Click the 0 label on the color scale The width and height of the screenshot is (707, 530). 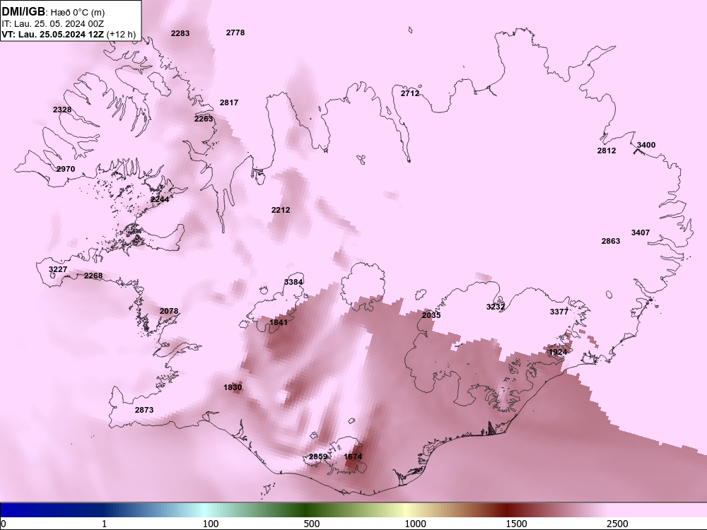pyautogui.click(x=4, y=524)
